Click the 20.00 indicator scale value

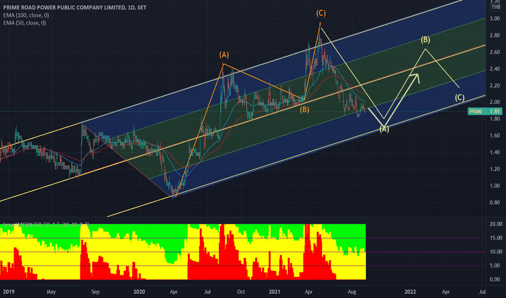point(496,224)
